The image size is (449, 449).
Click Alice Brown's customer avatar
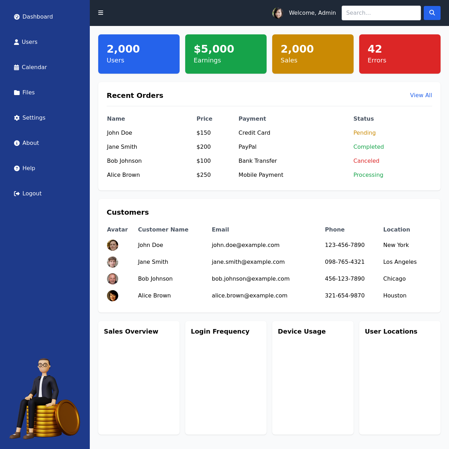click(x=113, y=296)
